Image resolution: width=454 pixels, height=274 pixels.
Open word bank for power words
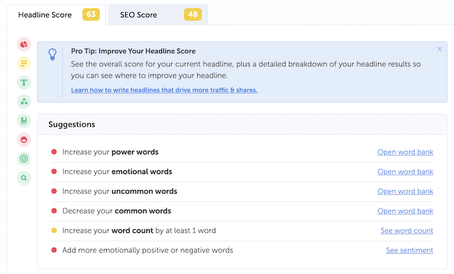point(405,152)
